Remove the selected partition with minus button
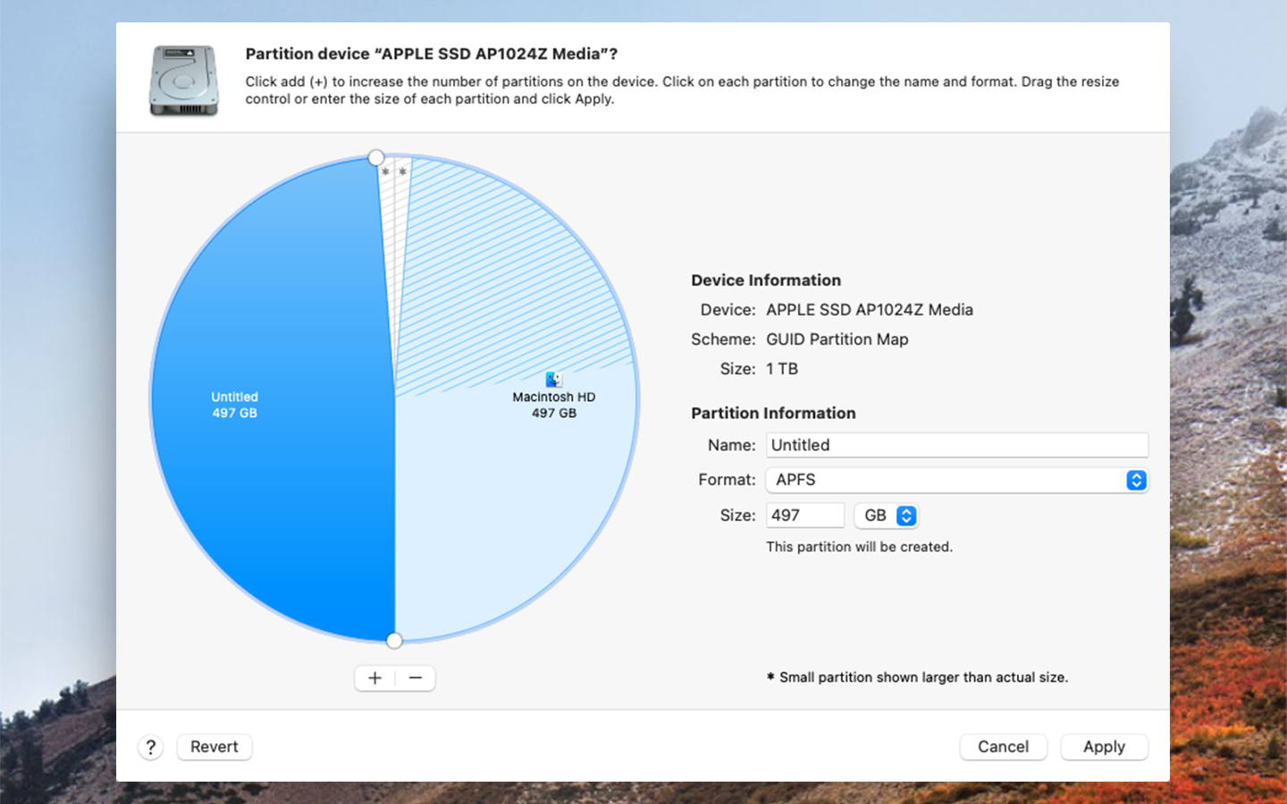Screen dimensions: 1287x804 tap(416, 678)
